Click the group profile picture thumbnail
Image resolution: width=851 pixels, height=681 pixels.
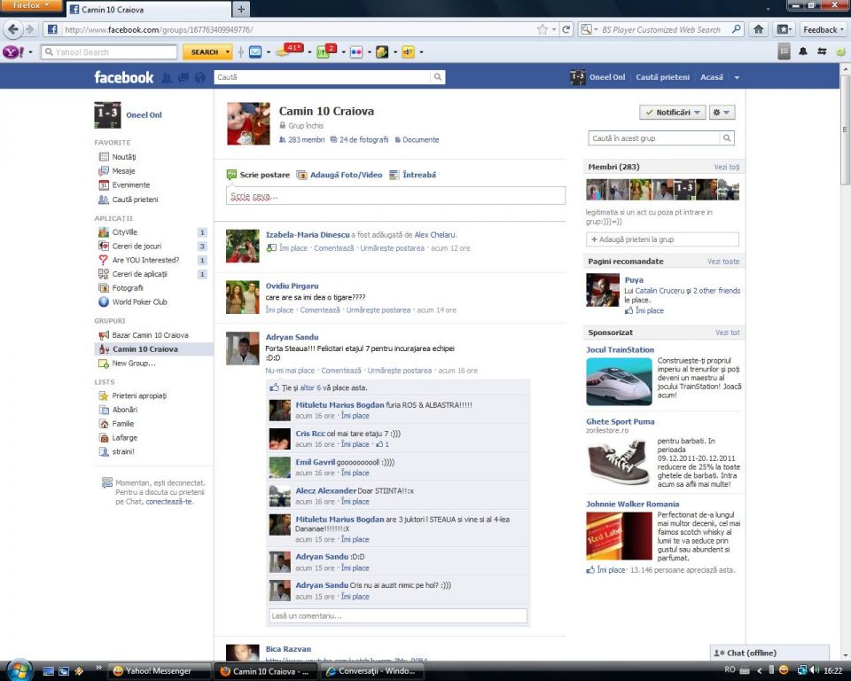pos(248,124)
